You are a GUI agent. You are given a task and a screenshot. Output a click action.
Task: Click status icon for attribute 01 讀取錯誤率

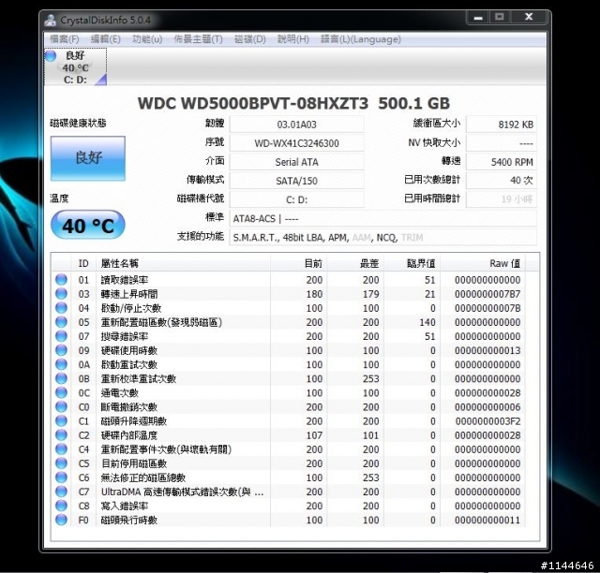61,279
